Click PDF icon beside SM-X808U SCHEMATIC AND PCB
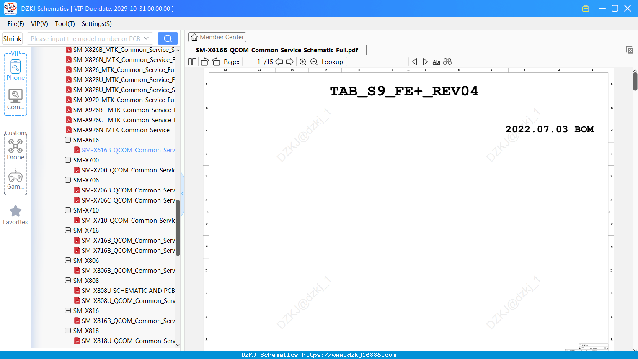 coord(77,291)
